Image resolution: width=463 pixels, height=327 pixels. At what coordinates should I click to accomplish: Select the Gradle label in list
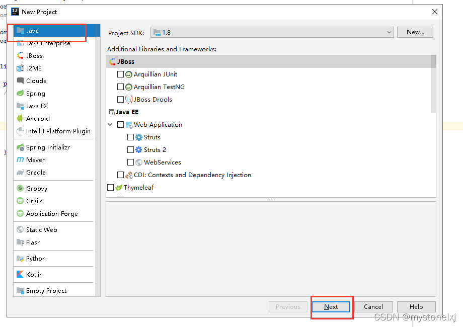click(x=36, y=173)
